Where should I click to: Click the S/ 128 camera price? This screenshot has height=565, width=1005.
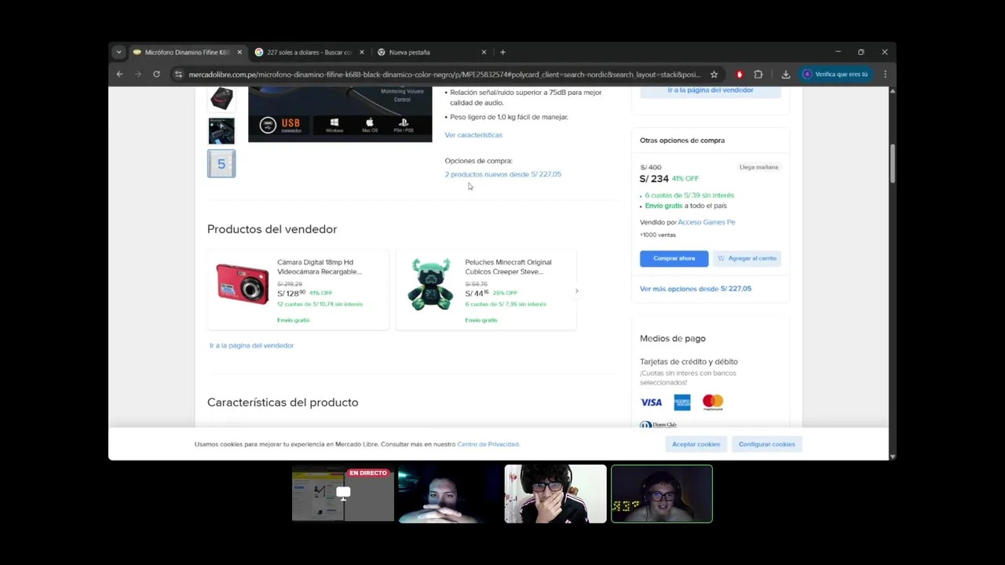click(x=291, y=293)
